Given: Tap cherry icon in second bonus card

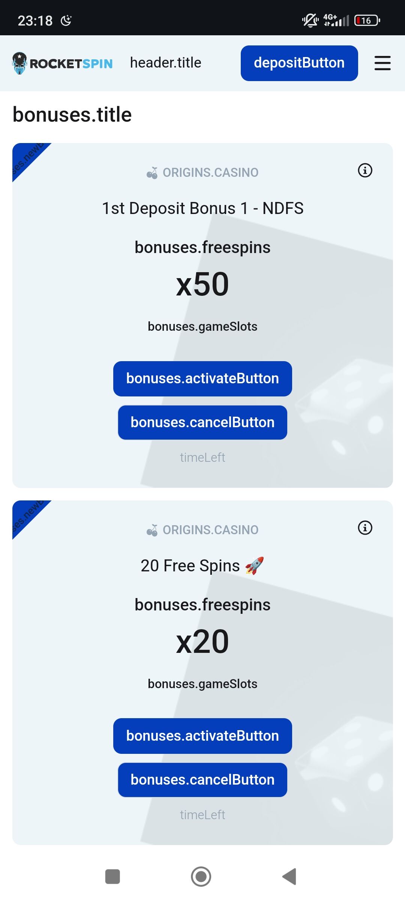Looking at the screenshot, I should click(x=152, y=530).
